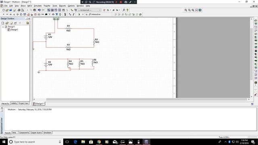This screenshot has height=145, width=258.
Task: Place a basic component resistor icon
Action: [x=7, y=14]
